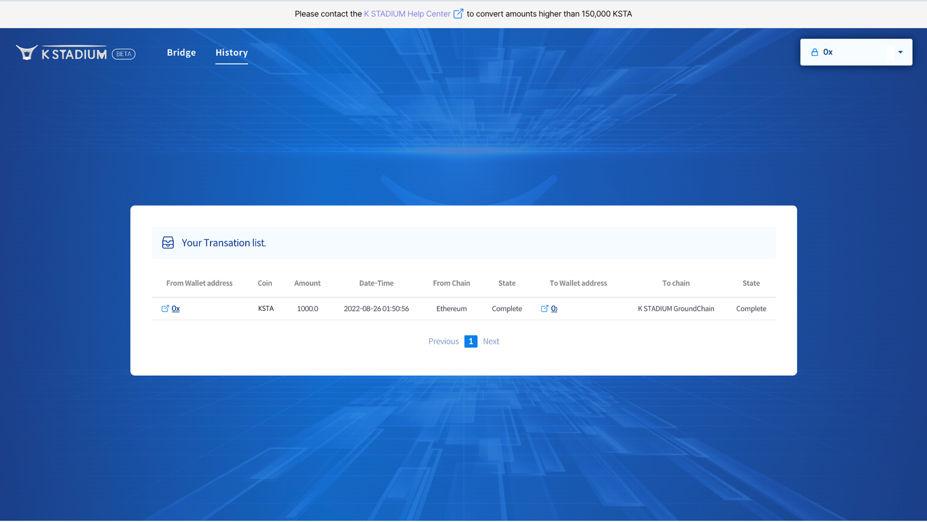Click external link icon beside Help Center
Screen dimensions: 927x522
point(458,14)
